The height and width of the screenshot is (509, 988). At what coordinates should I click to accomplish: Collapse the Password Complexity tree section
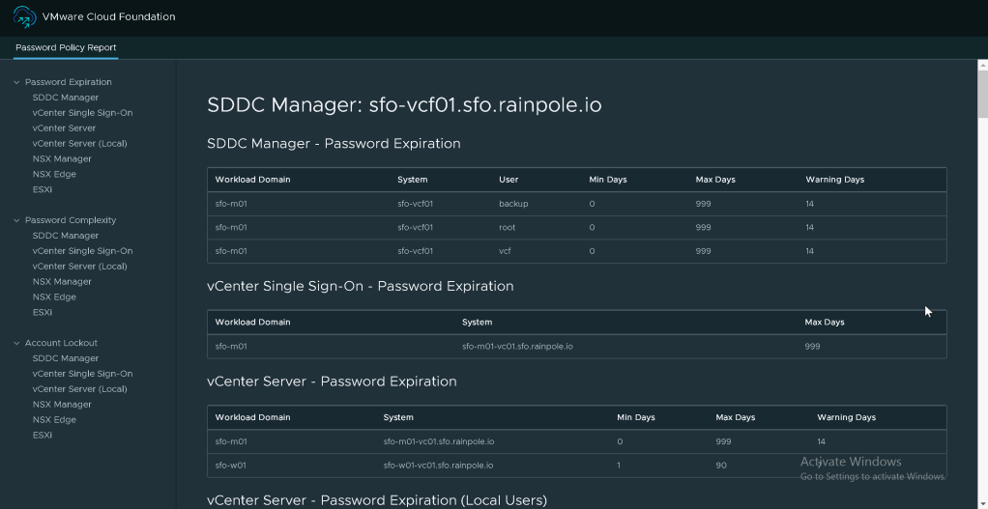pos(16,220)
